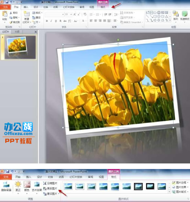
Task: Click Copy (复制) in top window
Action: point(14,17)
